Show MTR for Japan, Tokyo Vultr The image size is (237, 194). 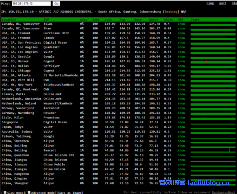(181, 127)
